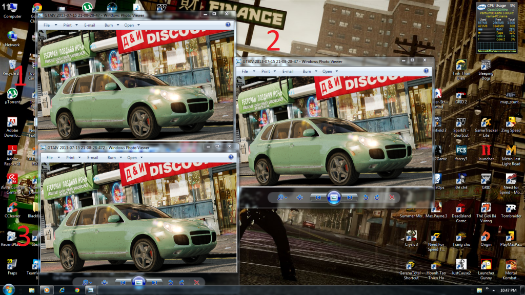Viewport: 525px width, 295px height.
Task: Select the Origin desktop icon
Action: (x=486, y=239)
